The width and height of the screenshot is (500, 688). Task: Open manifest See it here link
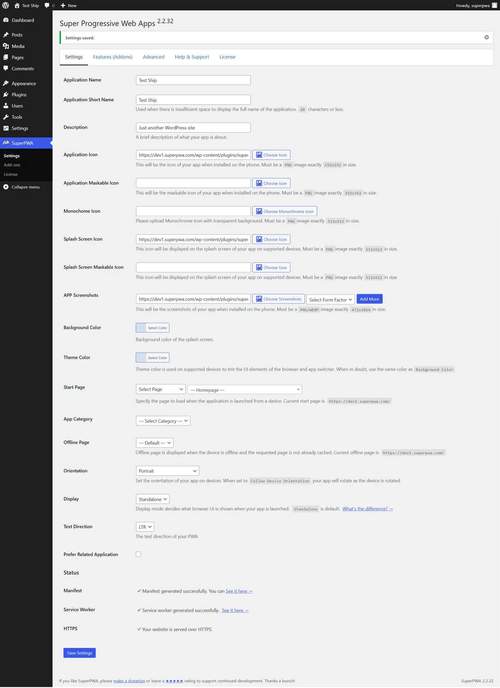point(239,591)
